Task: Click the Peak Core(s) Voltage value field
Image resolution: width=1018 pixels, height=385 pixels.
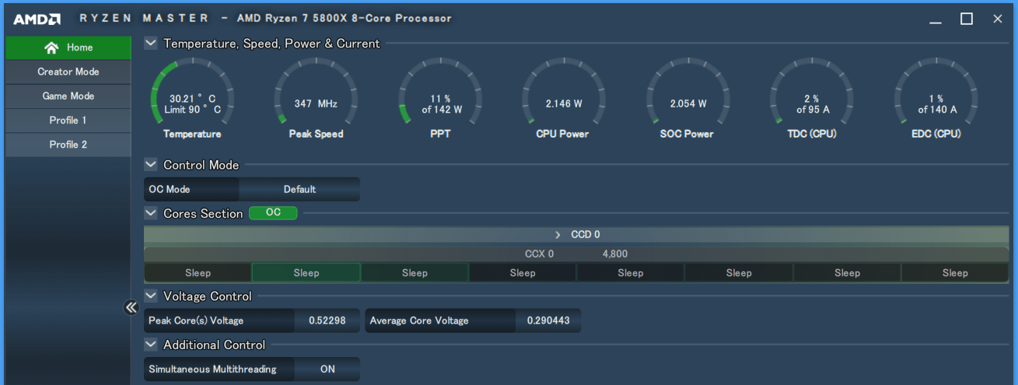Action: click(327, 320)
